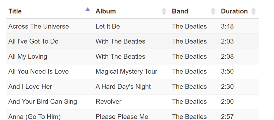Click the All You Need Is Love title

(39, 71)
